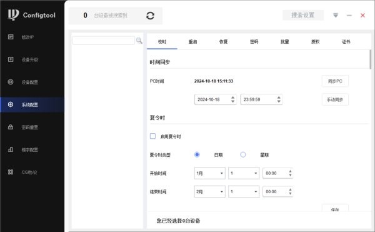Click the 结束时间 label
Image resolution: width=375 pixels, height=232 pixels.
pos(158,192)
